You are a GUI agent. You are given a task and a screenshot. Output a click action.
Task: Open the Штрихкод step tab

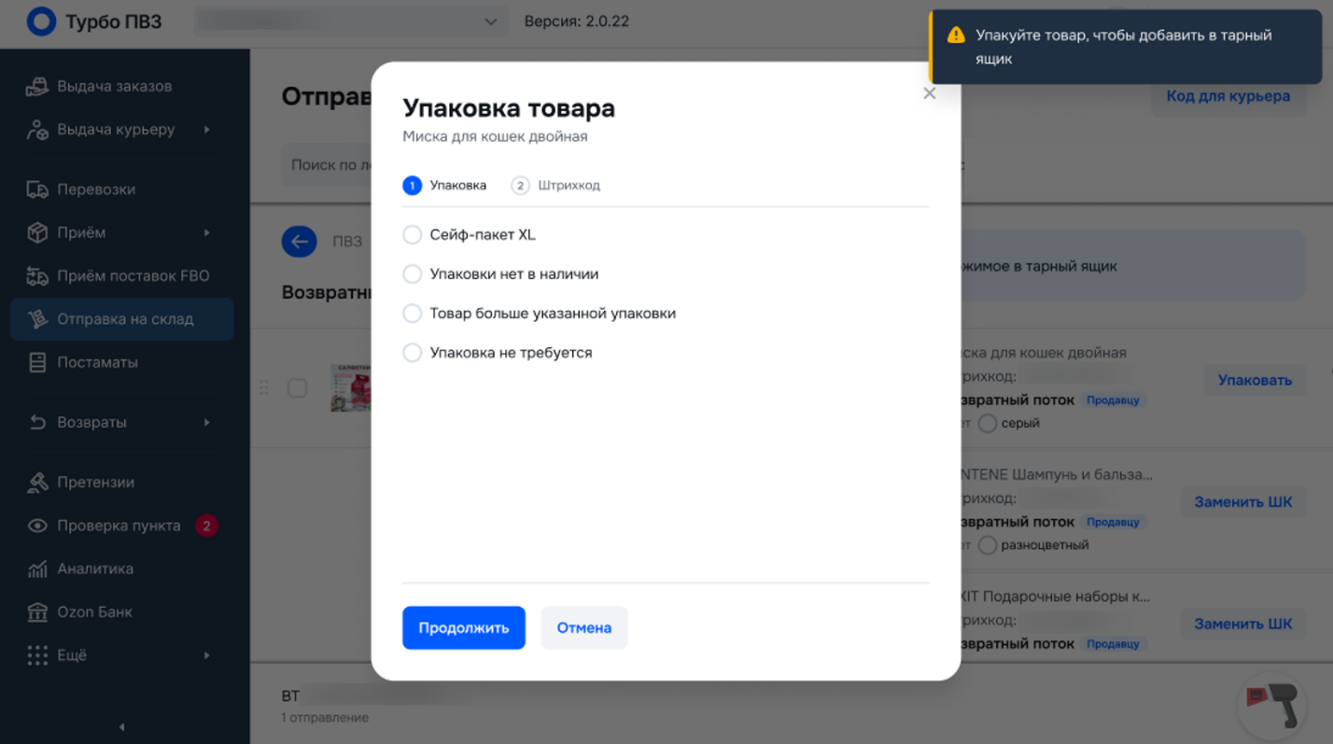coord(555,185)
